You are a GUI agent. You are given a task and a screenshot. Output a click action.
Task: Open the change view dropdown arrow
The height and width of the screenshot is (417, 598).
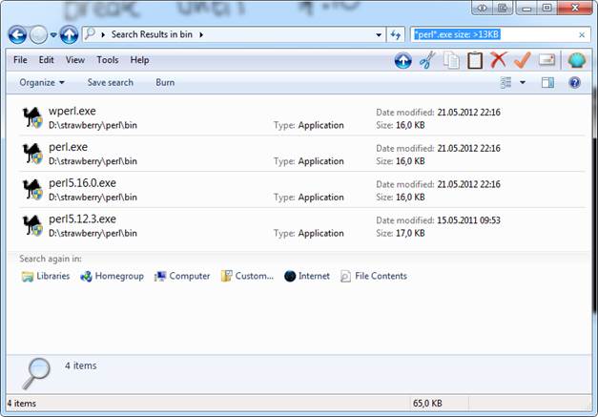click(523, 83)
